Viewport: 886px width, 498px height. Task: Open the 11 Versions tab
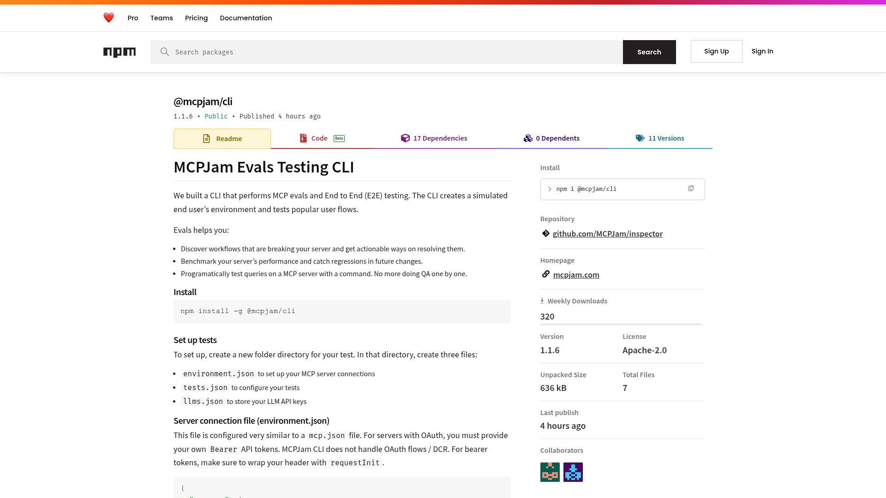coord(660,138)
